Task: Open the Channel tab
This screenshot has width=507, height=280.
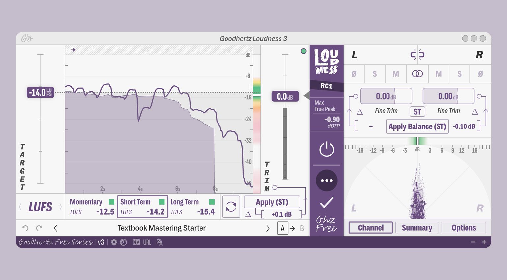Action: tap(371, 228)
